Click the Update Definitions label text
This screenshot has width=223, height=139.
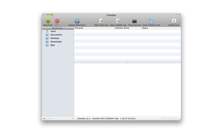tap(77, 25)
